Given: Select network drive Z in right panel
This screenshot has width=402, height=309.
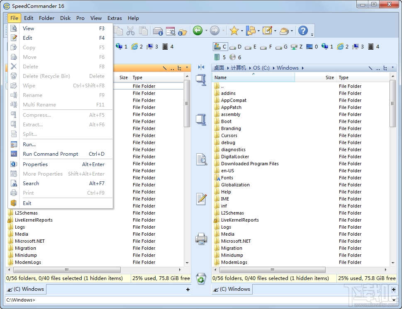Looking at the screenshot, I should coord(297,47).
